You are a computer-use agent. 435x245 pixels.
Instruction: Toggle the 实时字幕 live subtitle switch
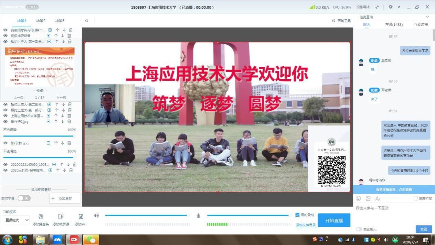click(24, 198)
